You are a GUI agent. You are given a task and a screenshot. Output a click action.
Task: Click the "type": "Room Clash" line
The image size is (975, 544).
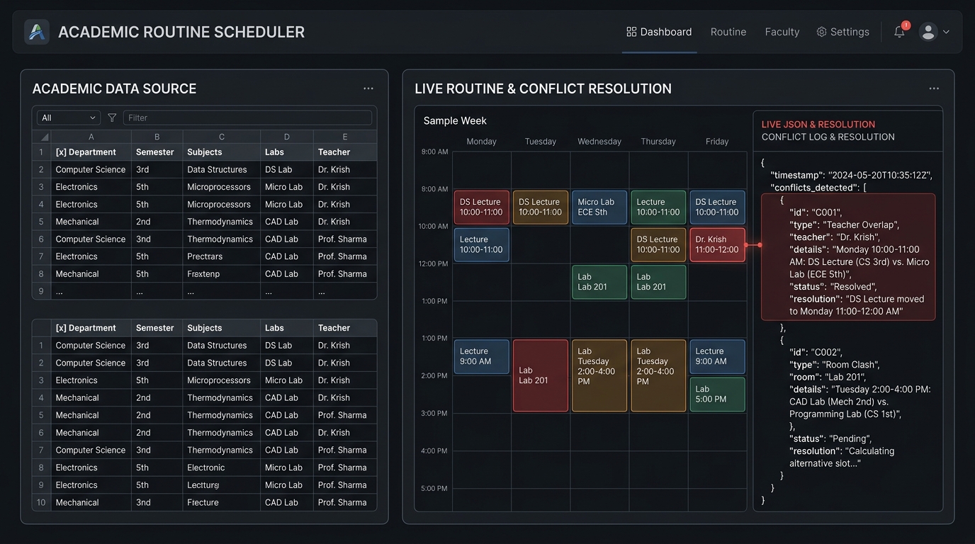(x=835, y=365)
